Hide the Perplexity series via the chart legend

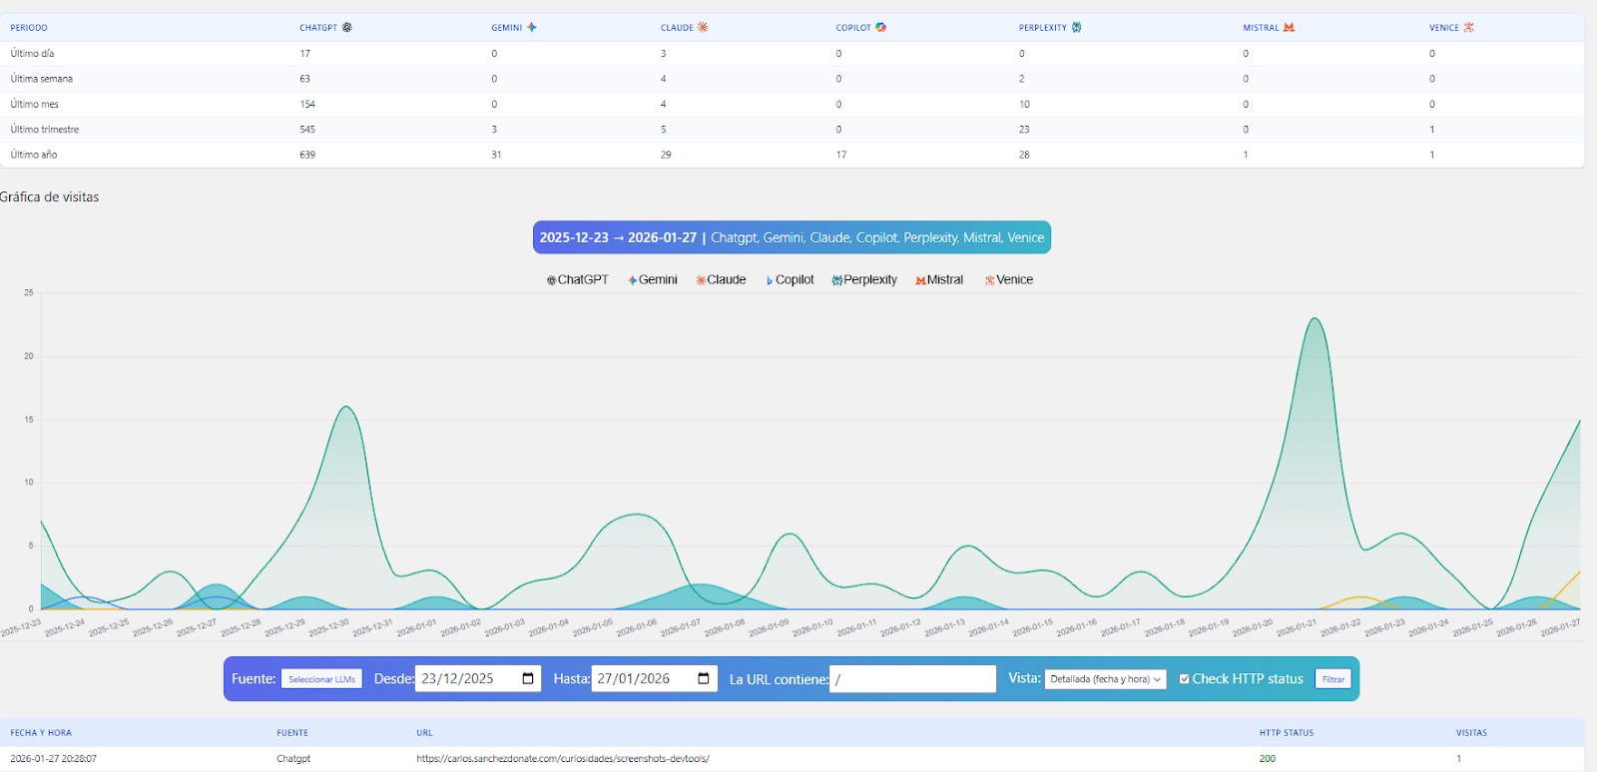pyautogui.click(x=864, y=280)
